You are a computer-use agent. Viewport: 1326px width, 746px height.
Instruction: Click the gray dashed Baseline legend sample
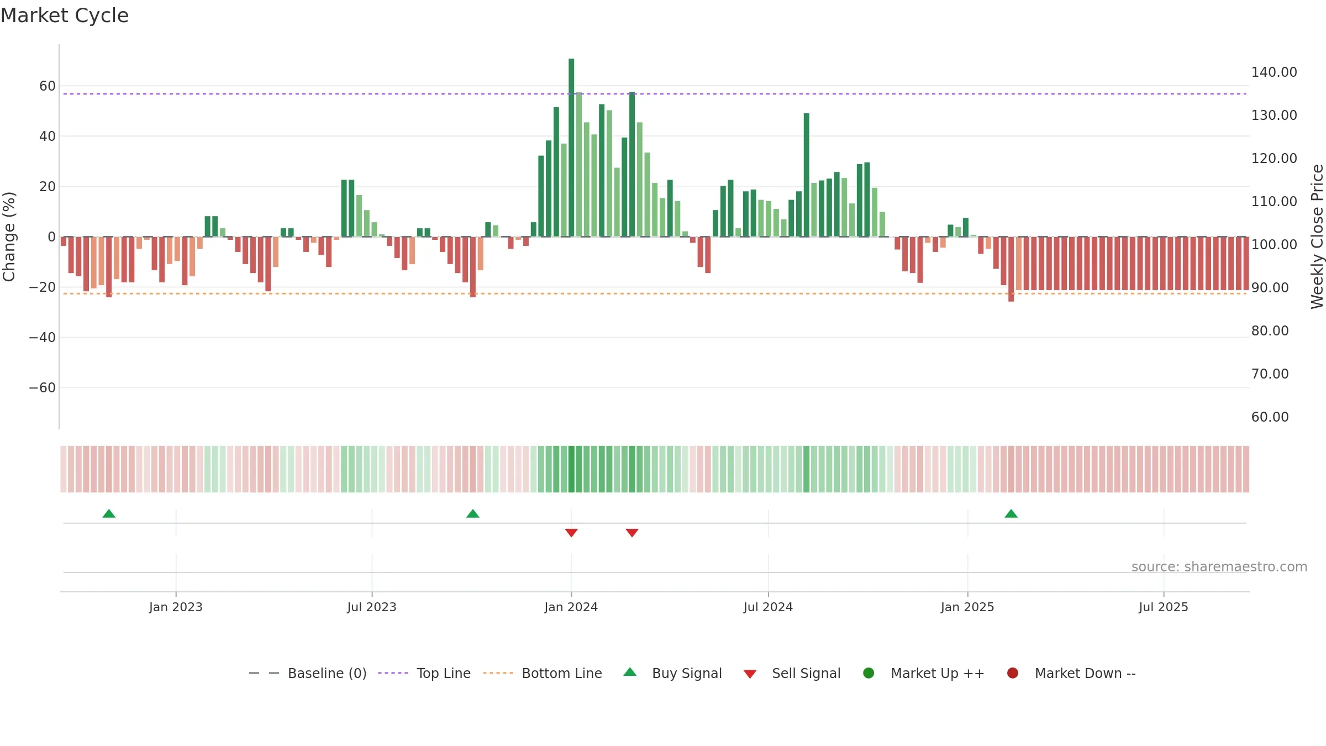264,673
